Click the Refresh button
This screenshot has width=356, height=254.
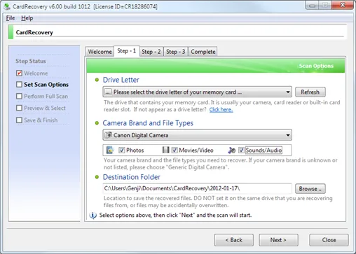pos(310,92)
